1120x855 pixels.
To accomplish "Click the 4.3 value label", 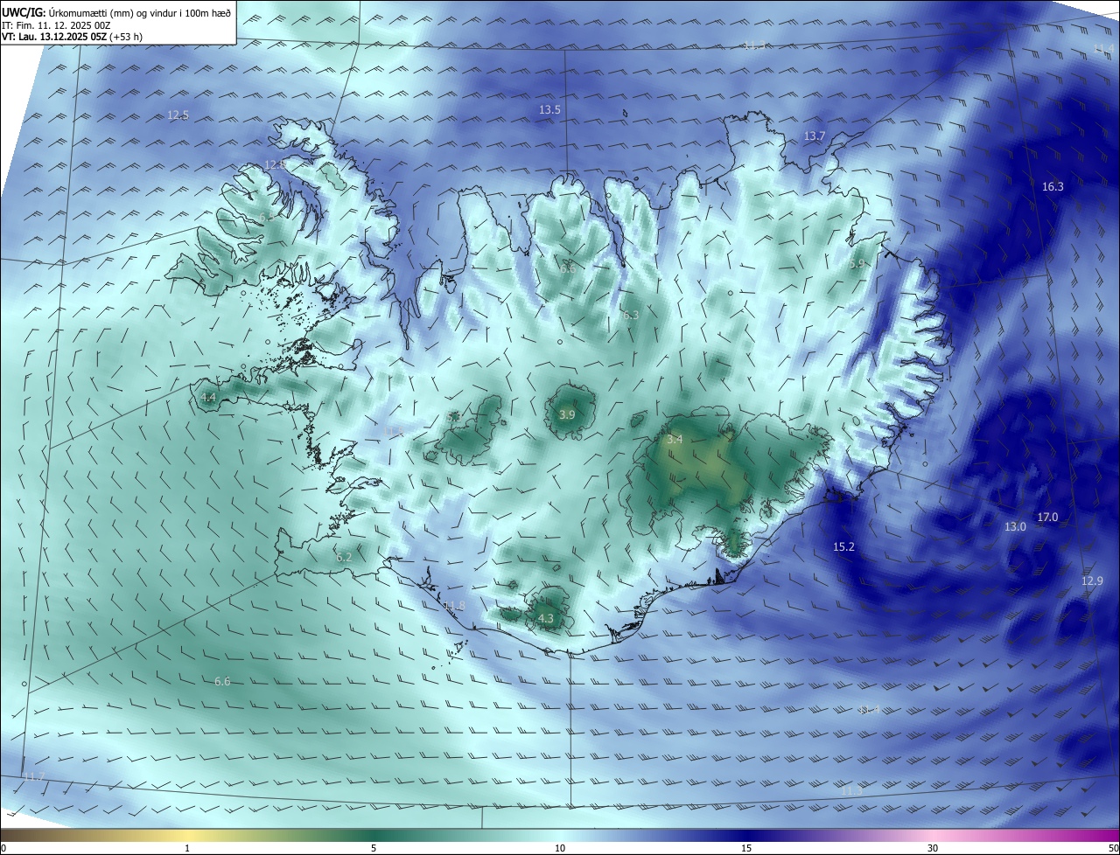I will (546, 618).
